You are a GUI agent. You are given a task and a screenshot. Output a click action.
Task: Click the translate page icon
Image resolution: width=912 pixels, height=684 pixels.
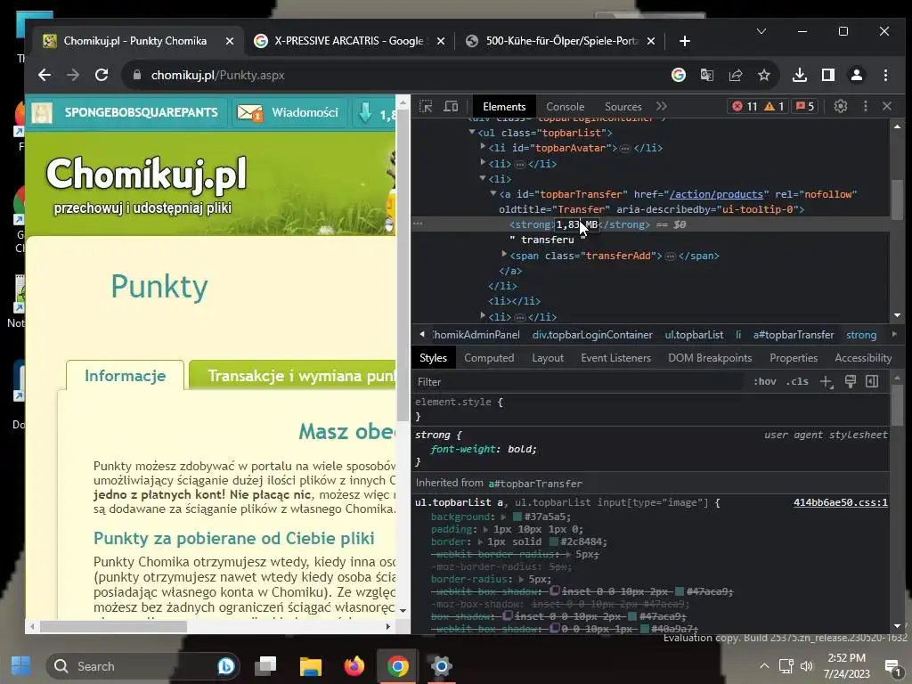click(706, 75)
